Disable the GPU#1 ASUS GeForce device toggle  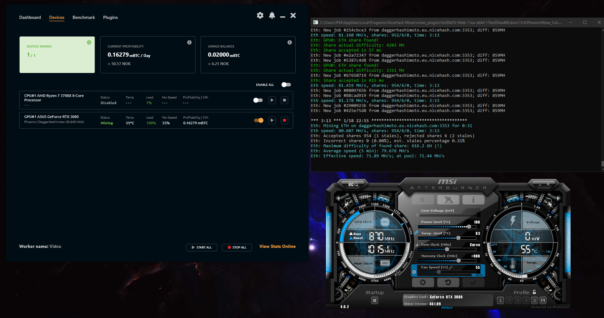point(259,120)
